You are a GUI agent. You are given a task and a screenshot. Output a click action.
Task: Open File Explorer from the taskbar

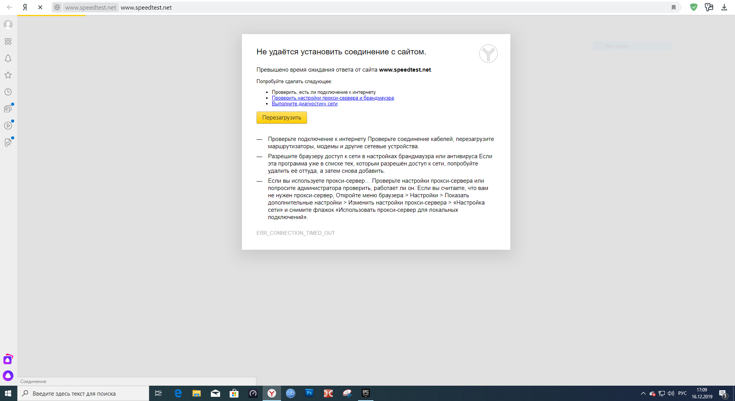[x=197, y=393]
